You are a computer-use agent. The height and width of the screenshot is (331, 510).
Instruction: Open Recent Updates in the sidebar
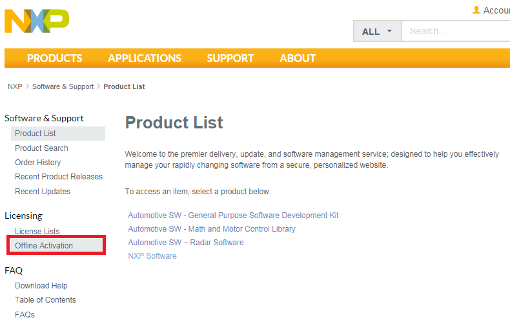(43, 192)
